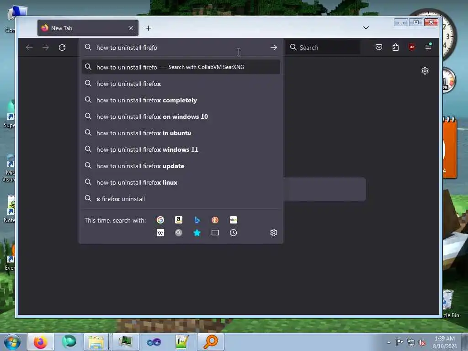This screenshot has height=351, width=468.
Task: Click the separate Search box
Action: click(x=323, y=48)
